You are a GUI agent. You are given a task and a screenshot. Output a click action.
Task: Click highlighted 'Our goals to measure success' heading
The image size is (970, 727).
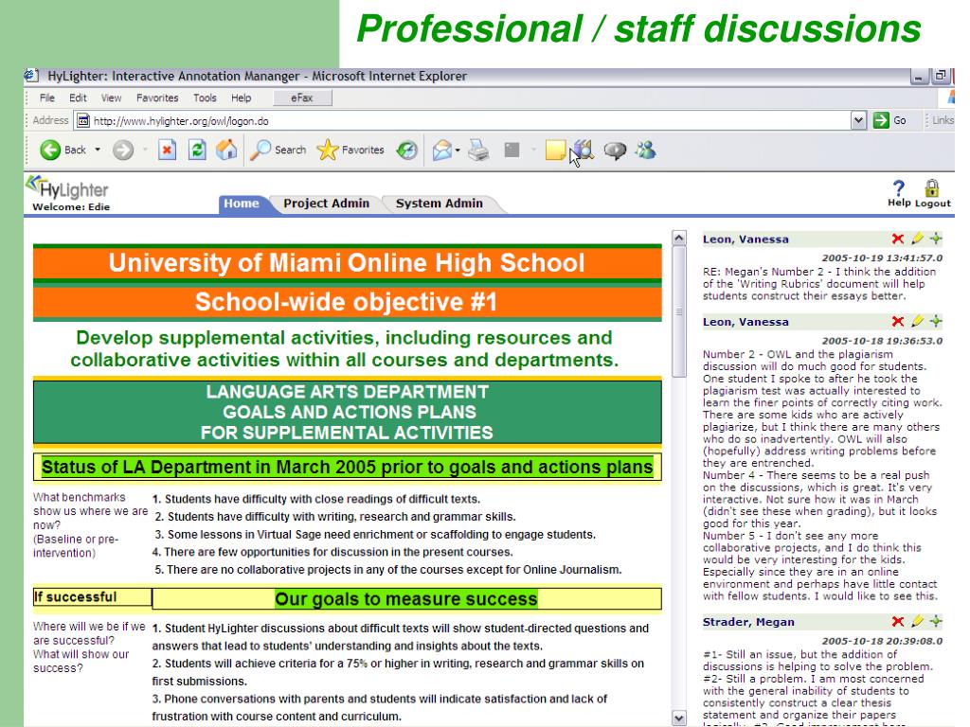[405, 598]
